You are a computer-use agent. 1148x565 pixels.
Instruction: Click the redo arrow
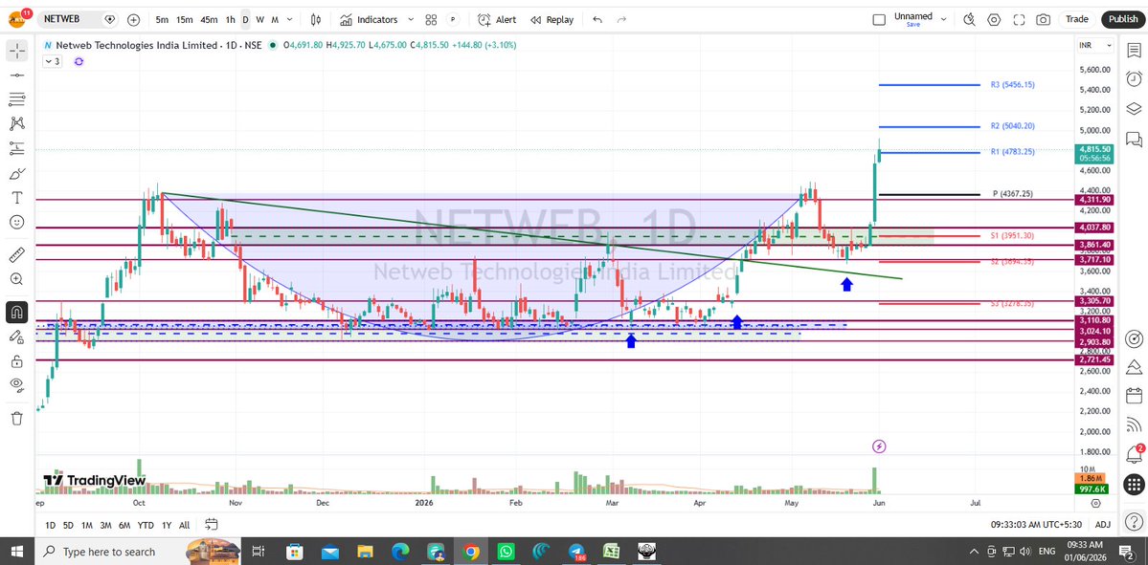[621, 20]
